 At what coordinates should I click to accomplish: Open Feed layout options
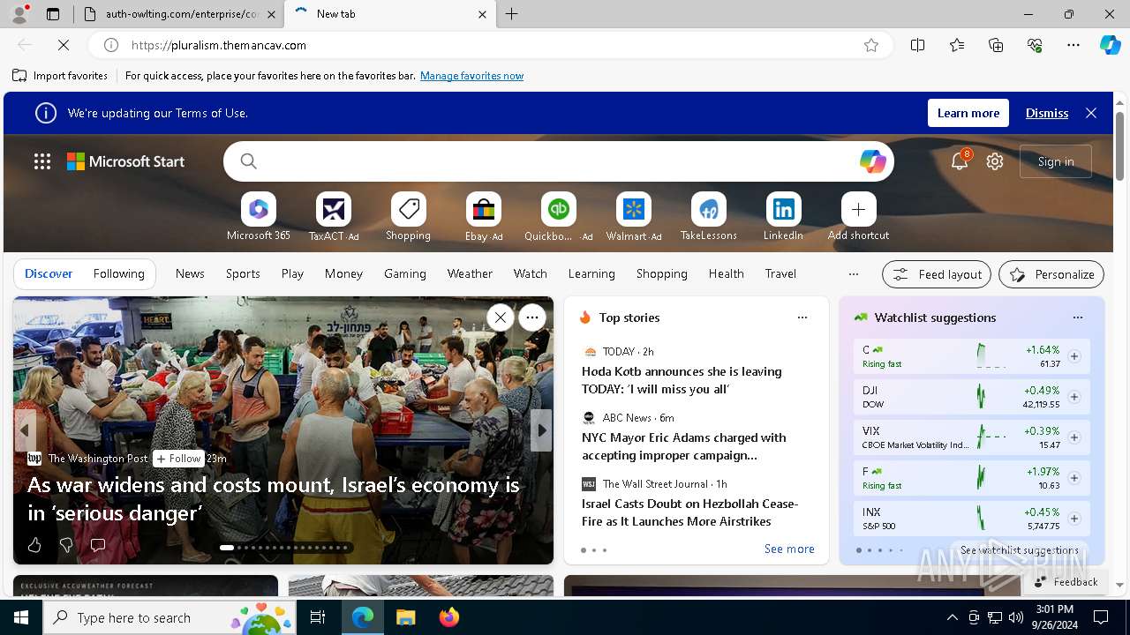(937, 274)
